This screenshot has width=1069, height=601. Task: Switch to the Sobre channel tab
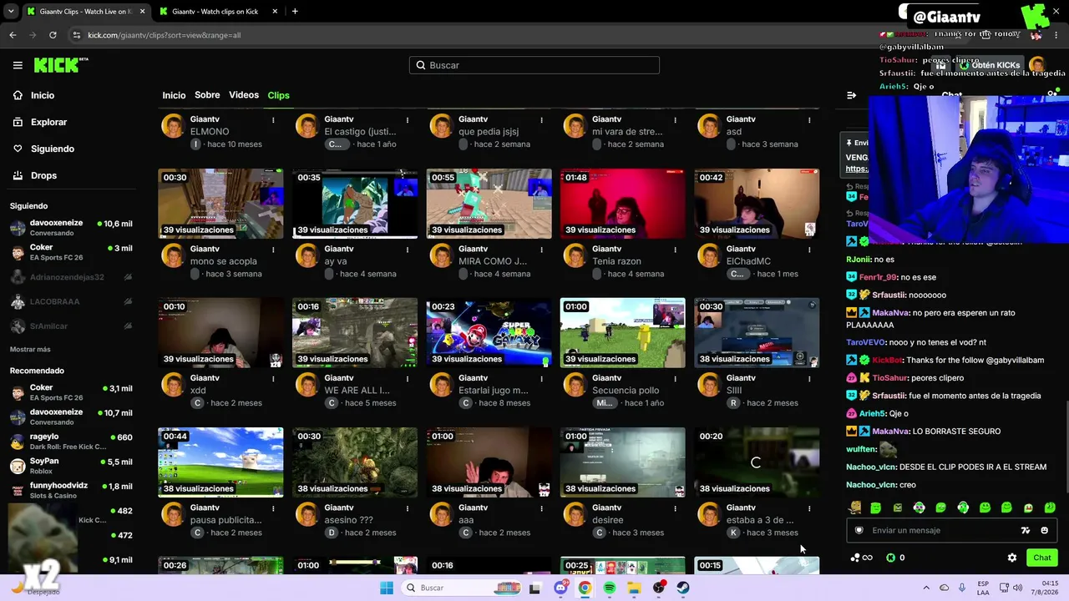point(207,95)
